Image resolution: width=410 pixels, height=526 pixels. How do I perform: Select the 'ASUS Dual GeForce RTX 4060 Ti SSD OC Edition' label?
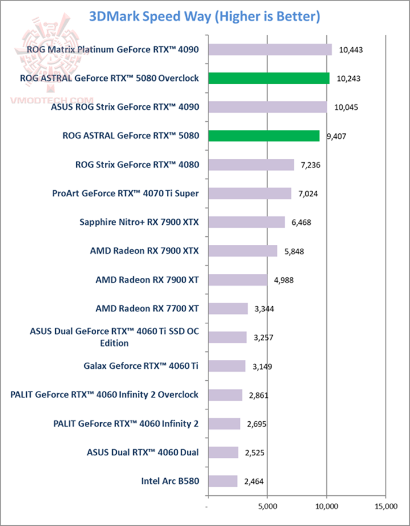(114, 337)
